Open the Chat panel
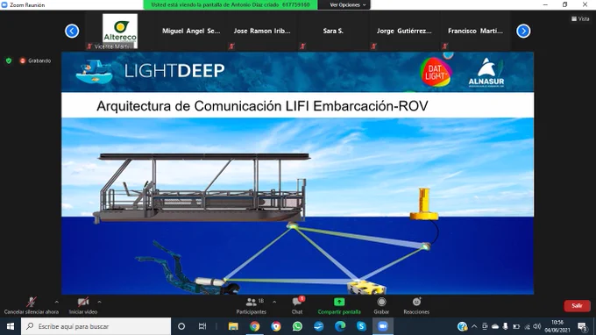This screenshot has height=335, width=596. 297,306
